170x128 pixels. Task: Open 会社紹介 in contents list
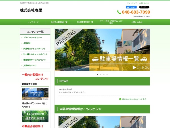[x=35, y=43]
